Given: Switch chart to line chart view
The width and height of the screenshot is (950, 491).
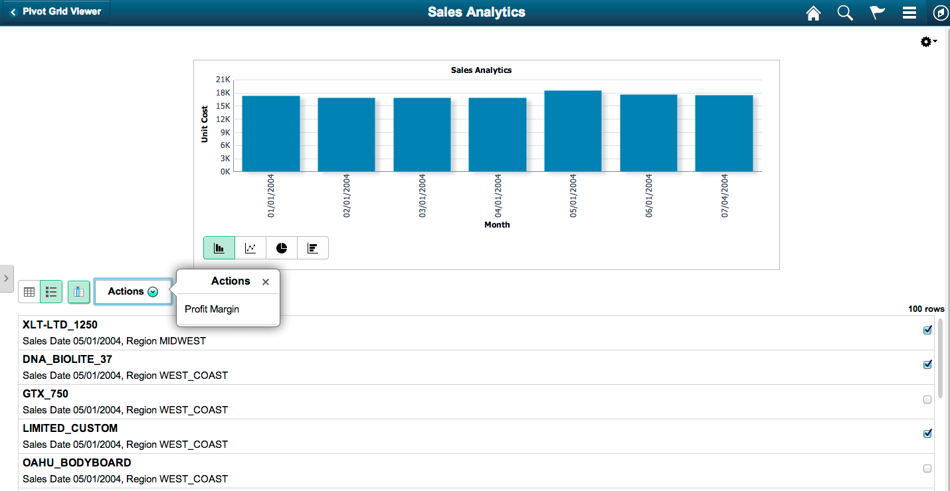Looking at the screenshot, I should click(250, 247).
